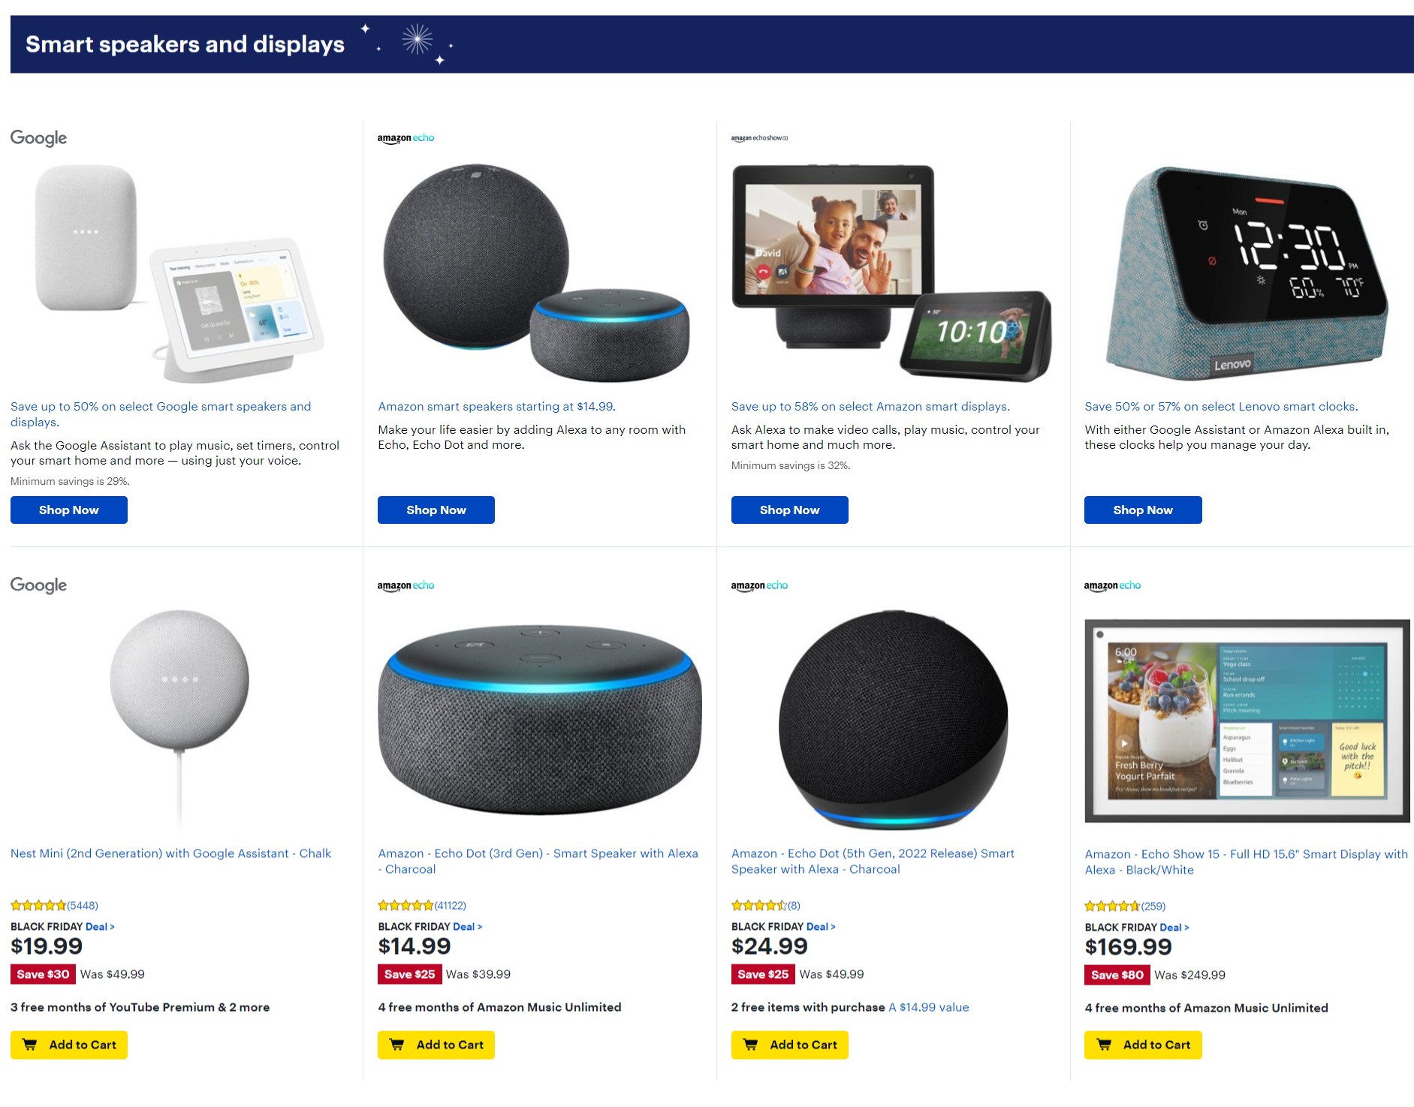The width and height of the screenshot is (1414, 1107).
Task: Click star rating for Echo Show 15
Action: (1112, 907)
